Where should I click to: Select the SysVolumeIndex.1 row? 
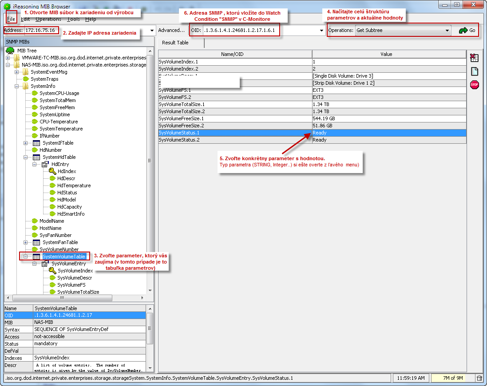tap(312, 62)
